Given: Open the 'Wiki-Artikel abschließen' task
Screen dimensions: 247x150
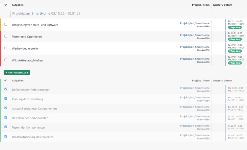Looking at the screenshot, I should click(27, 60).
